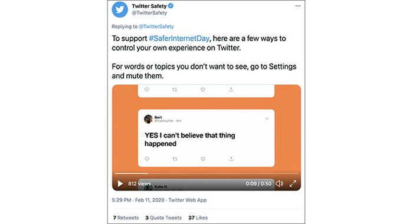View the 37 Likes list

[x=198, y=218]
